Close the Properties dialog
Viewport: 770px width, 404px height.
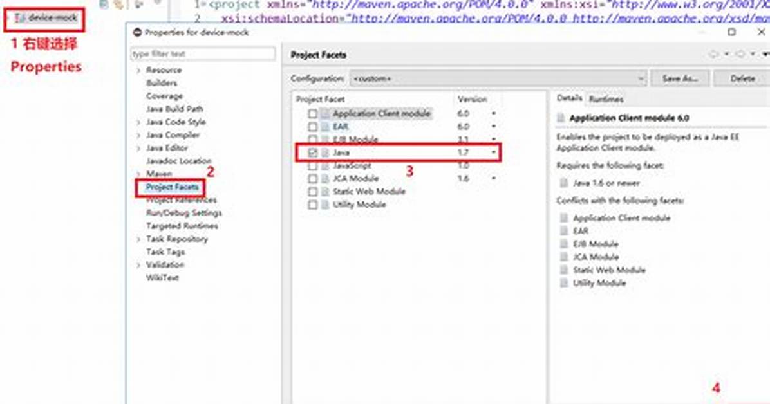pos(761,32)
